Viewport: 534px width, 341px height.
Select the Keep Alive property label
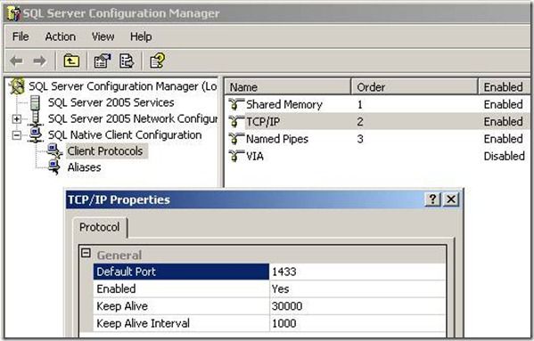181,306
